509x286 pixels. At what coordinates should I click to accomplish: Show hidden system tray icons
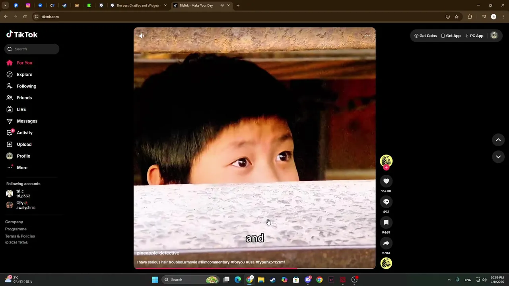coord(449,280)
